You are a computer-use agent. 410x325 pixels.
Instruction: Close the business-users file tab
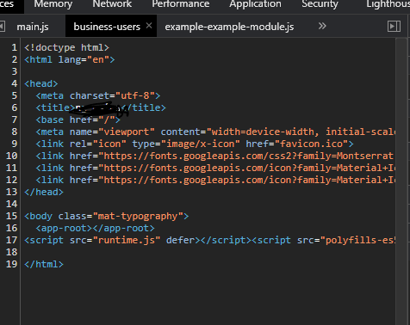[149, 26]
